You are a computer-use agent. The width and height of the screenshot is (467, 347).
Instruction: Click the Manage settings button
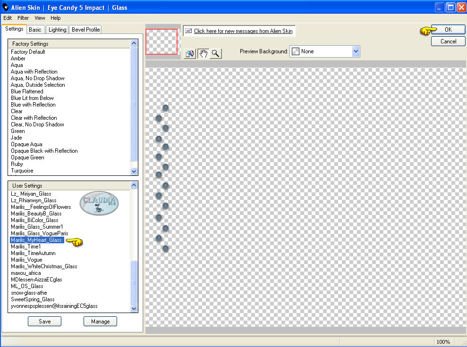[101, 322]
